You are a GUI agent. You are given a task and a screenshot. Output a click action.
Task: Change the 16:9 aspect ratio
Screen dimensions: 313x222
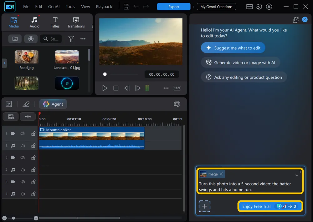(x=177, y=88)
